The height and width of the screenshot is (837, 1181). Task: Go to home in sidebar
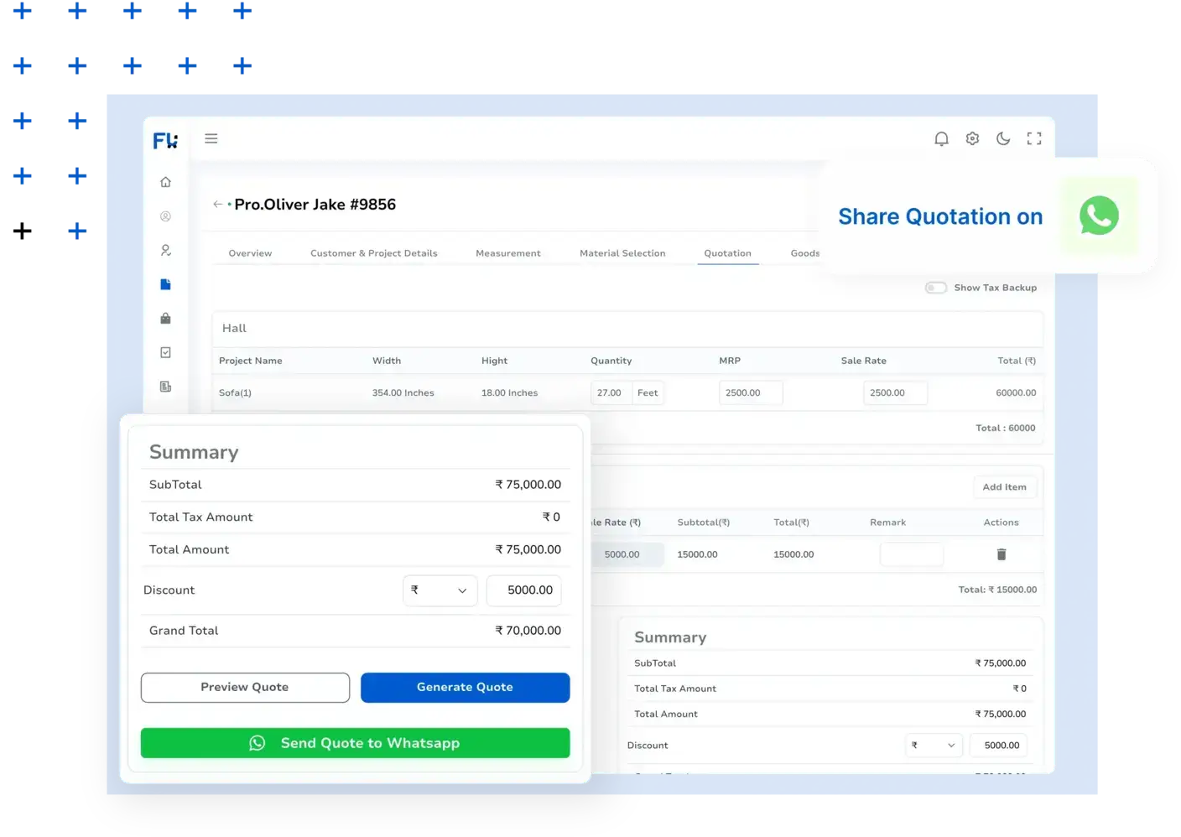point(165,182)
